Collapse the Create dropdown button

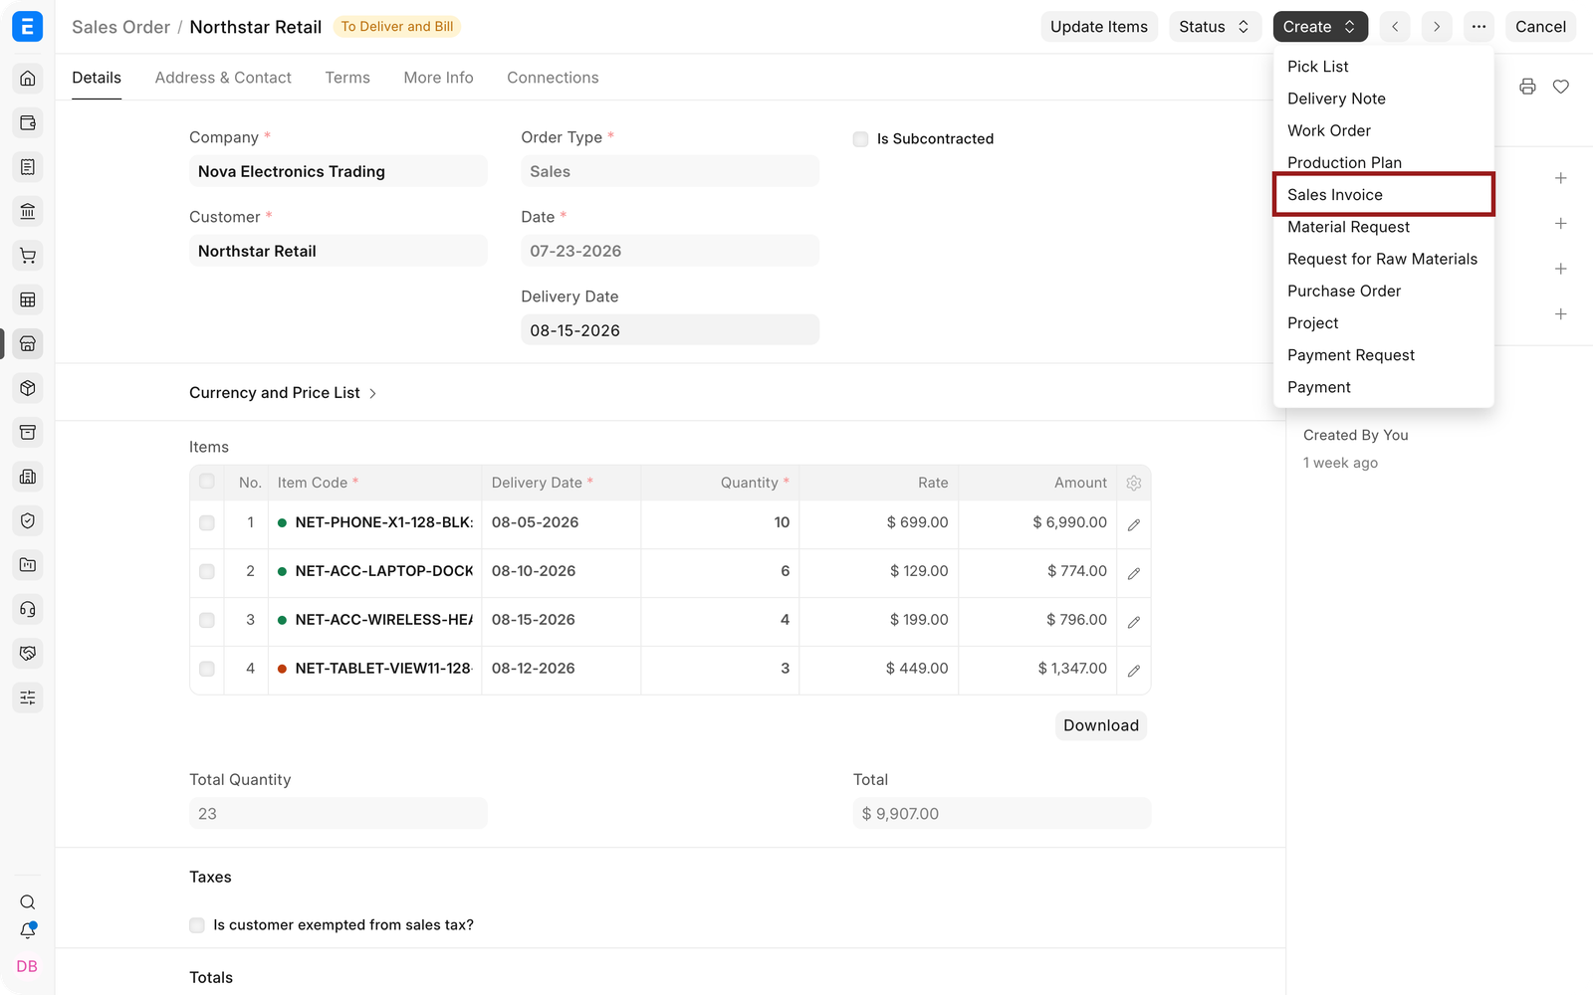tap(1320, 27)
